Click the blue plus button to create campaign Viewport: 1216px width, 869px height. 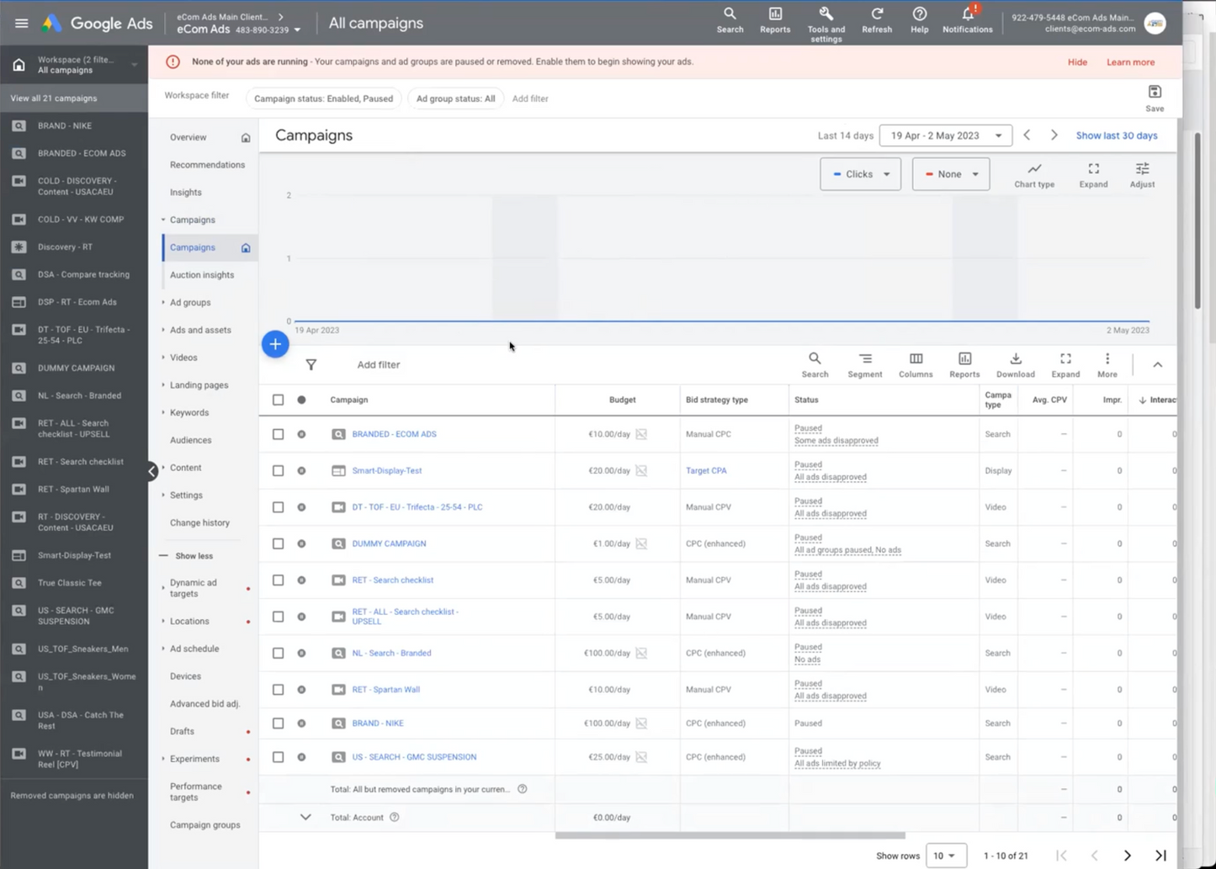275,344
